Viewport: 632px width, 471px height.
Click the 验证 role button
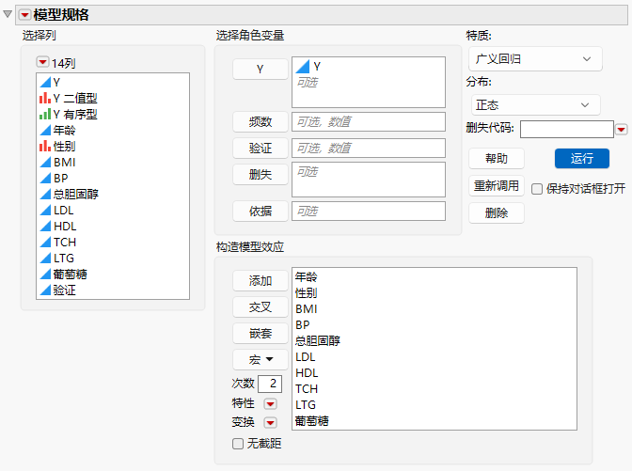tap(261, 148)
